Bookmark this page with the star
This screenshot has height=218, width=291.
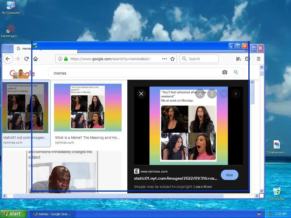click(x=172, y=59)
